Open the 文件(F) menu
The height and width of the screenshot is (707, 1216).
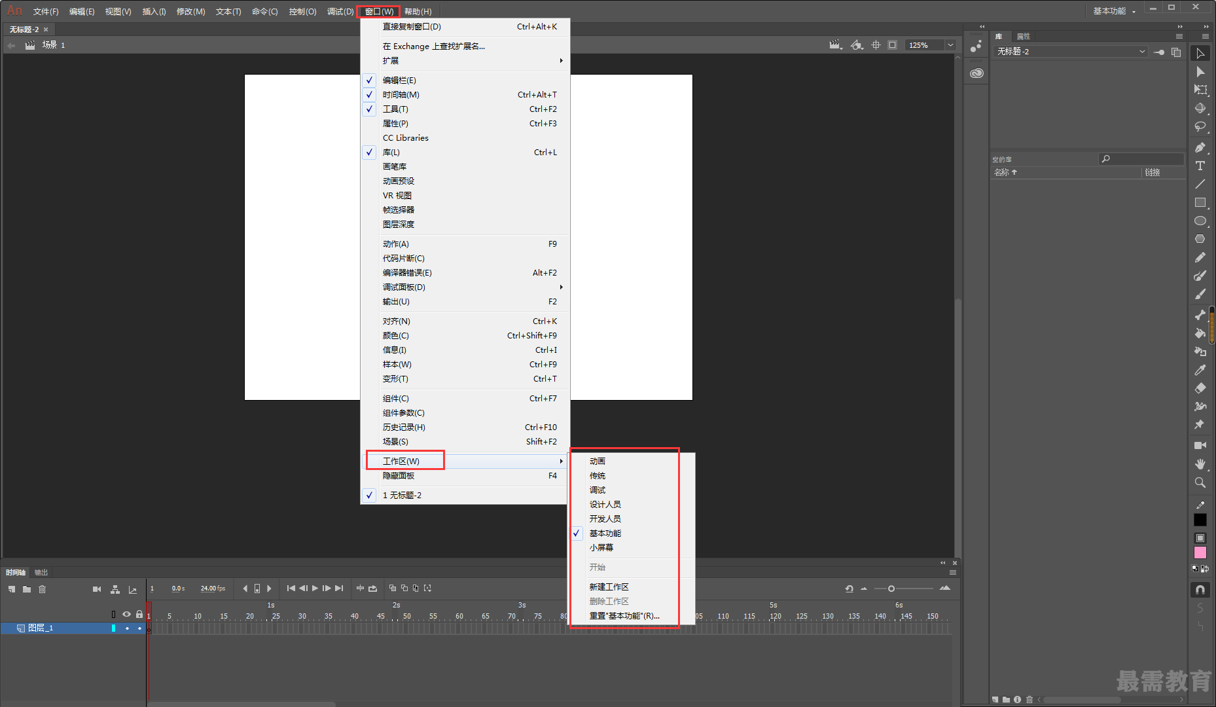tap(46, 11)
